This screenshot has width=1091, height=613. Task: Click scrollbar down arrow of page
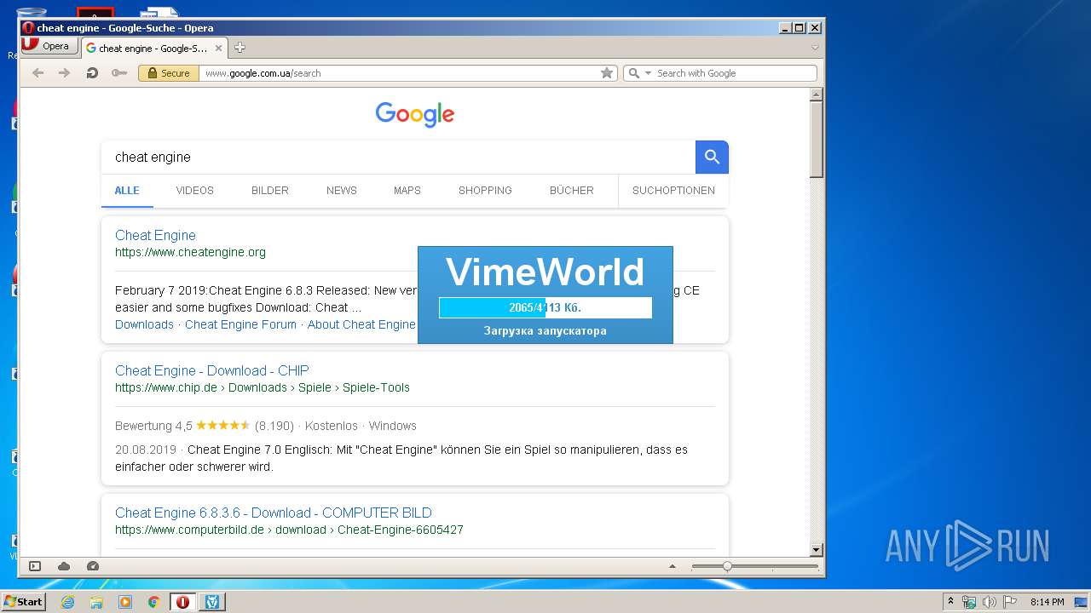tap(816, 550)
